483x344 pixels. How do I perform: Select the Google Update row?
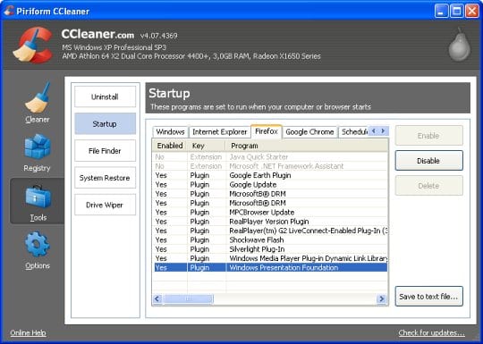pos(270,185)
